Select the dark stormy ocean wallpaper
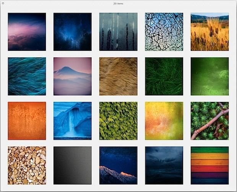 pos(164,165)
